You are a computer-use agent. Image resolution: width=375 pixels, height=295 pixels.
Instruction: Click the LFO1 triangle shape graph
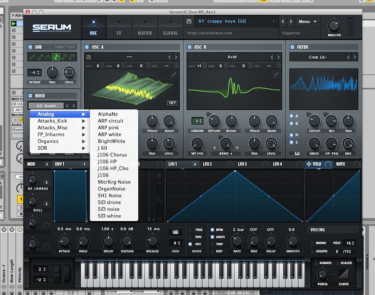(x=235, y=196)
